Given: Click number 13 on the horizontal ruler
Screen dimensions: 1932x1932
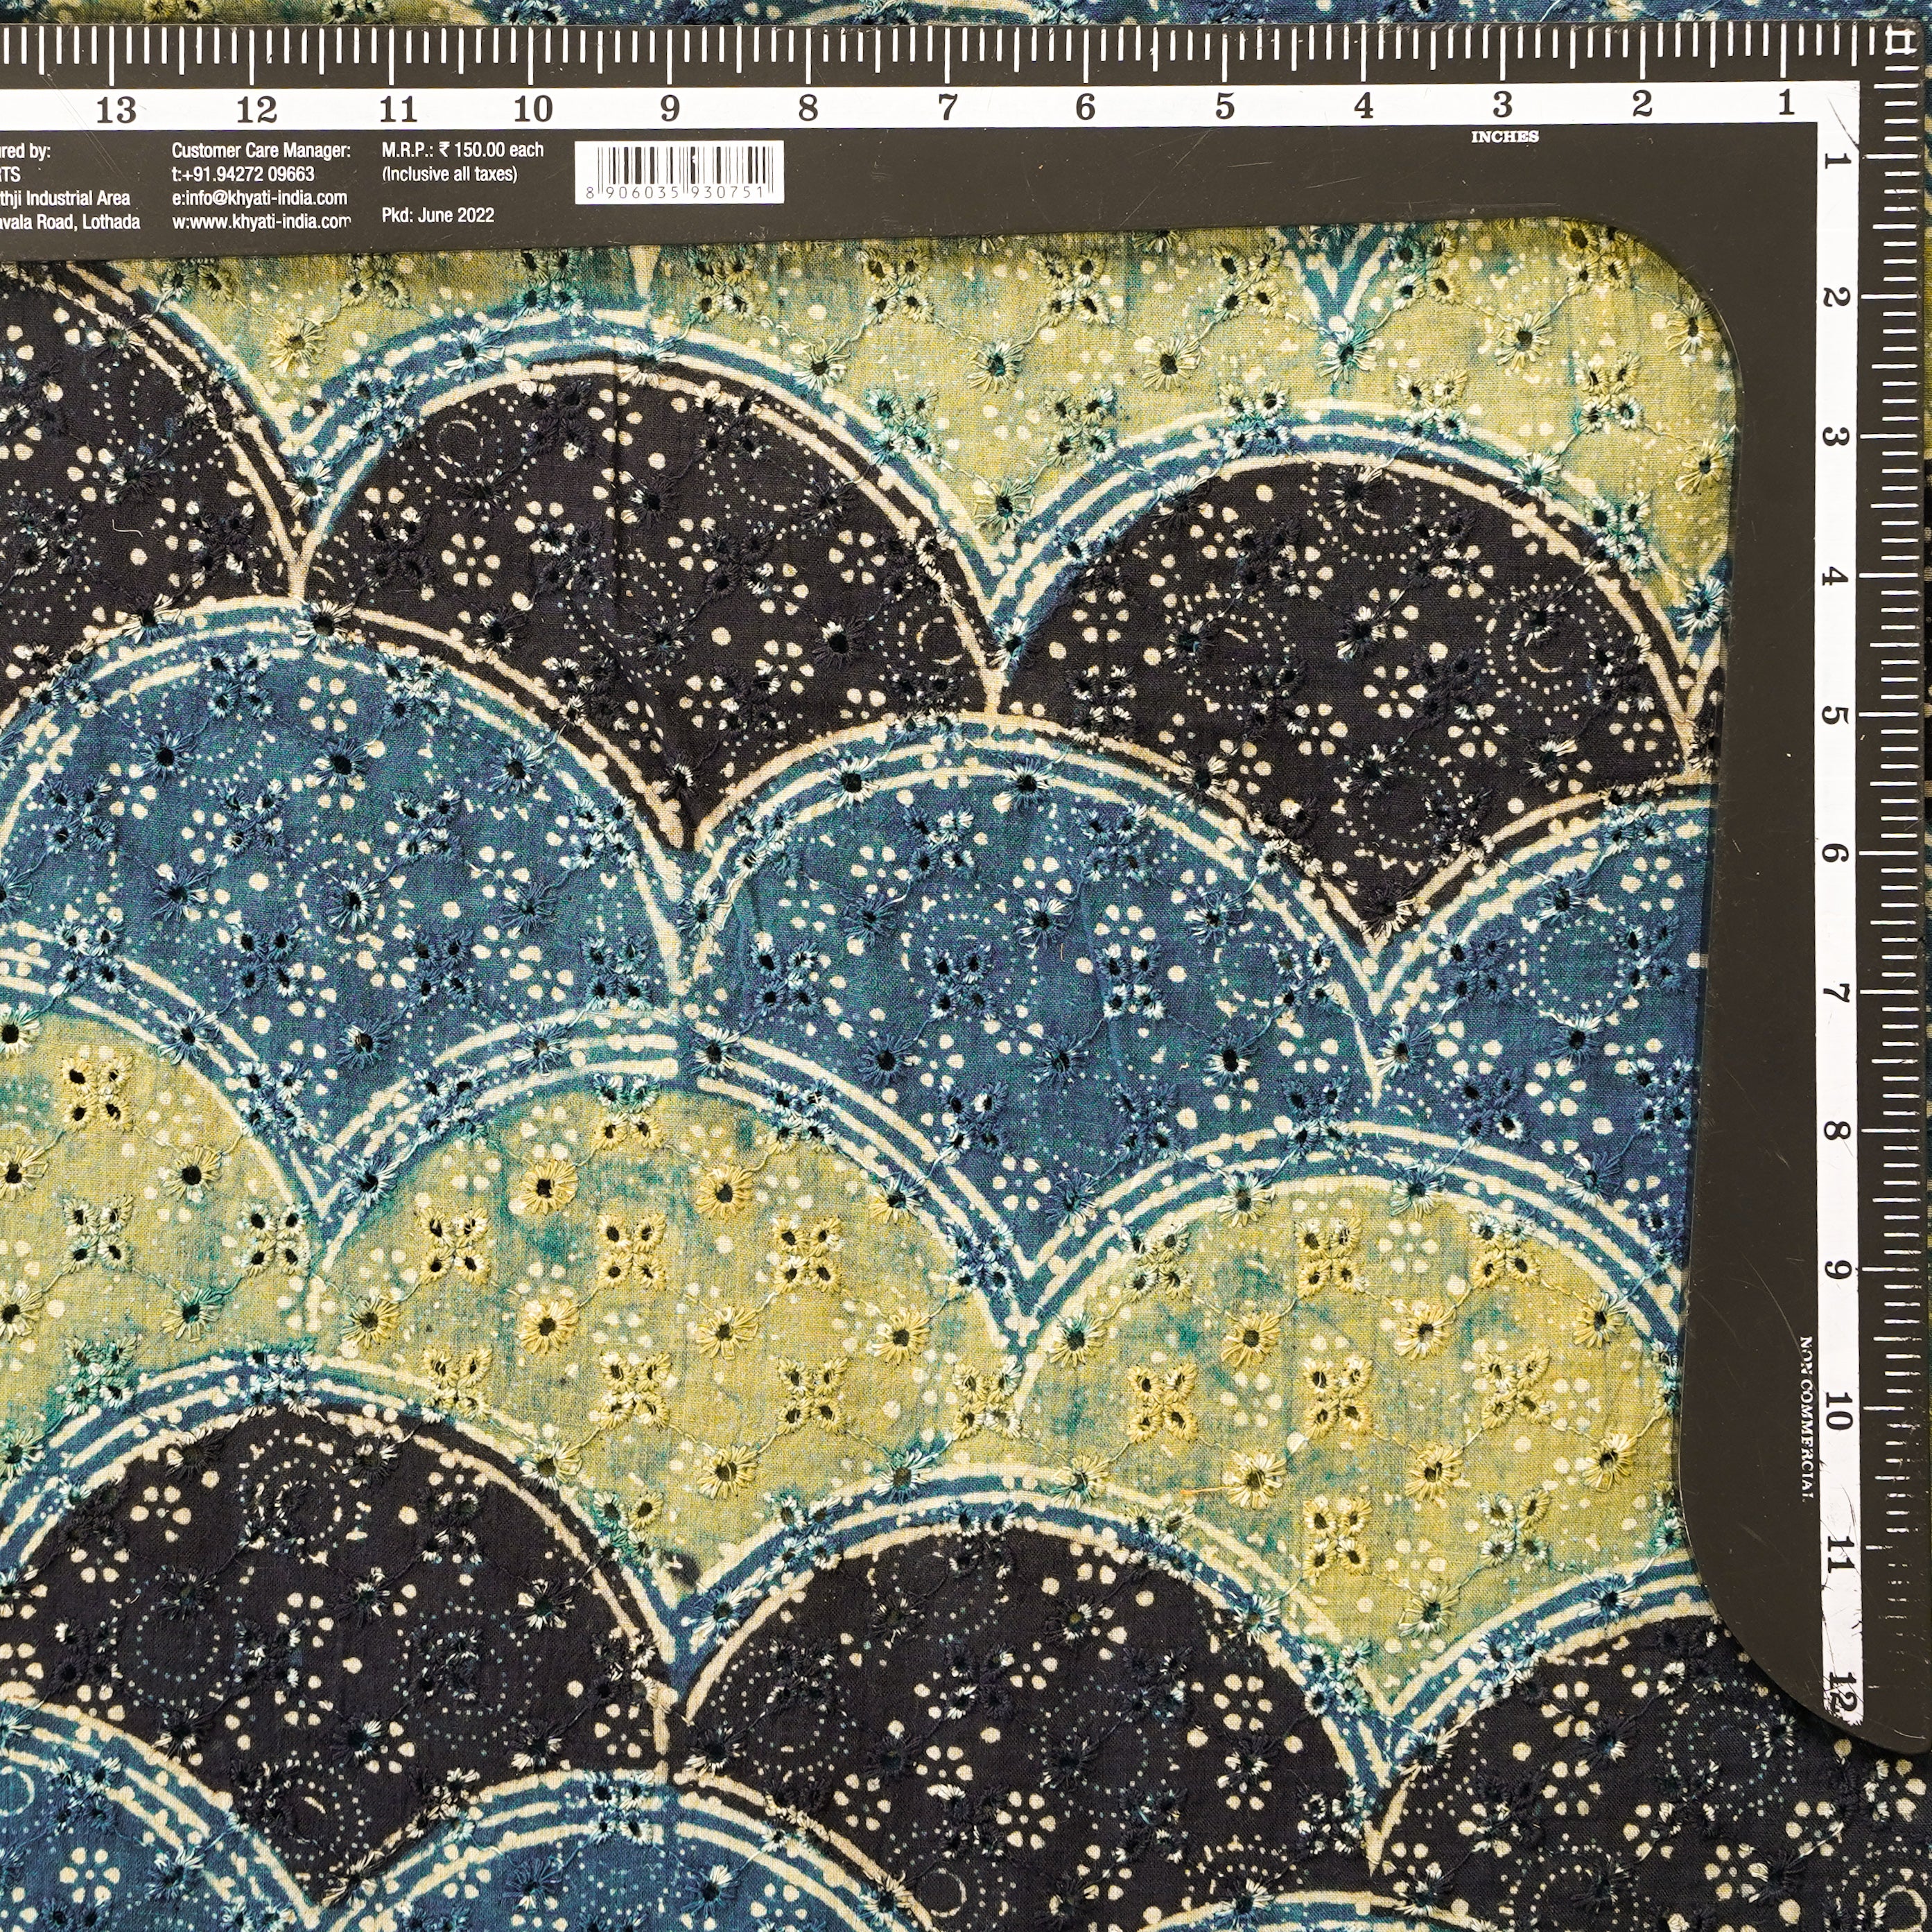Looking at the screenshot, I should click(116, 110).
